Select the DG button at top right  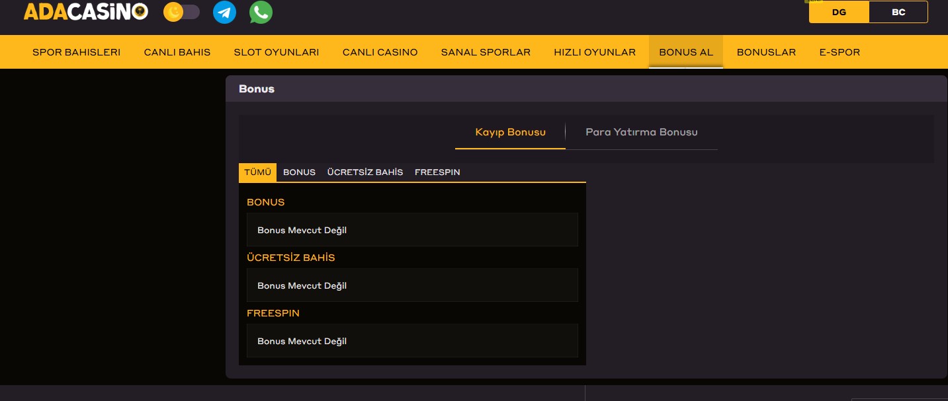(x=839, y=12)
